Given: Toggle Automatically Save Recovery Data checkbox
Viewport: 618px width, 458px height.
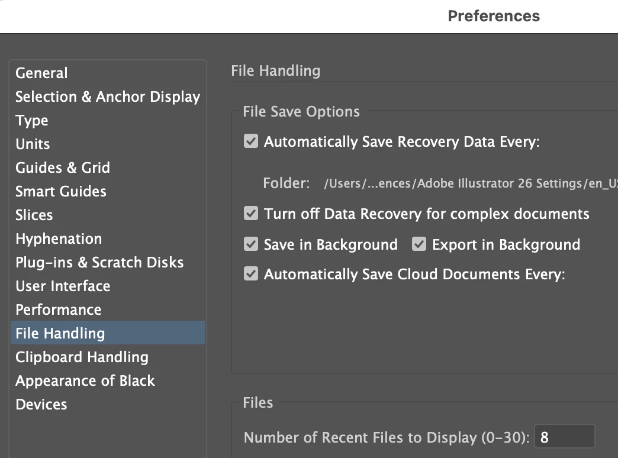Looking at the screenshot, I should (x=251, y=141).
